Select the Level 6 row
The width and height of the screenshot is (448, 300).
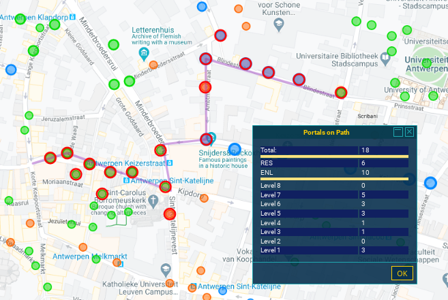[334, 204]
